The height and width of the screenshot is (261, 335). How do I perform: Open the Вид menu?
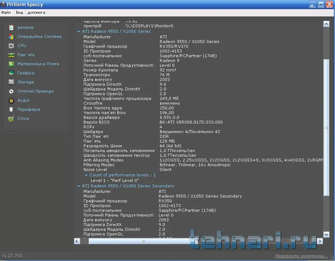click(19, 12)
